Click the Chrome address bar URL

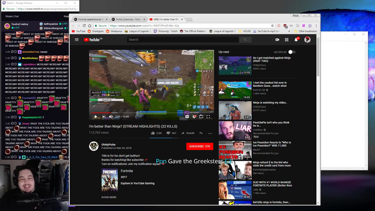pyautogui.click(x=145, y=26)
